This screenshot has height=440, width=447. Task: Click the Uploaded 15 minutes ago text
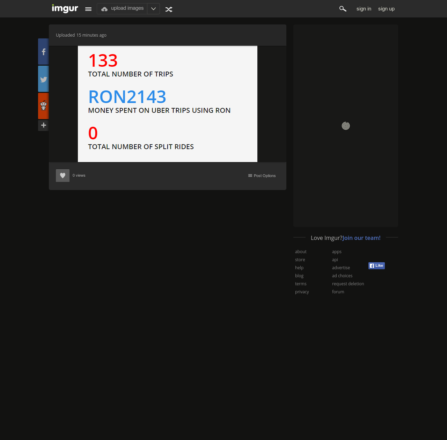tap(81, 35)
